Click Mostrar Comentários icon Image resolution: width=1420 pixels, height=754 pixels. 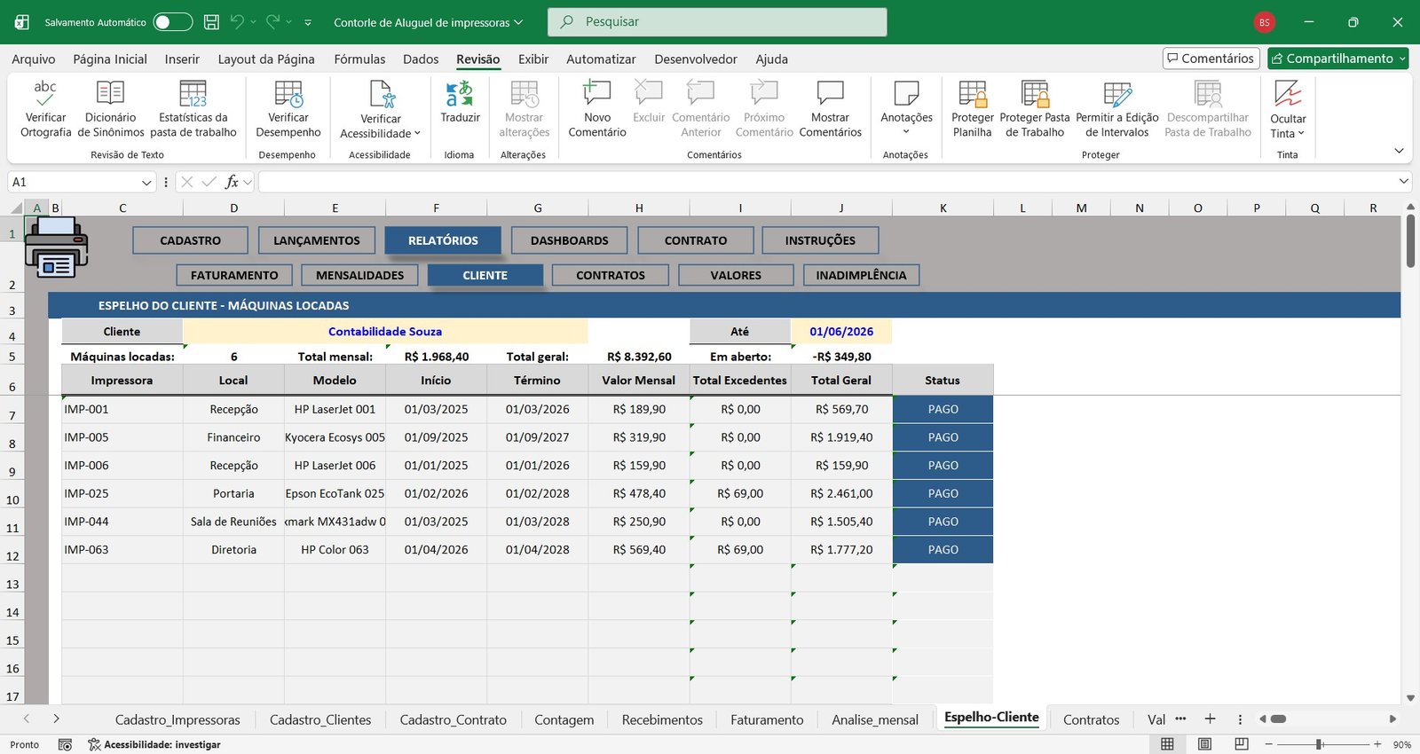pos(830,94)
